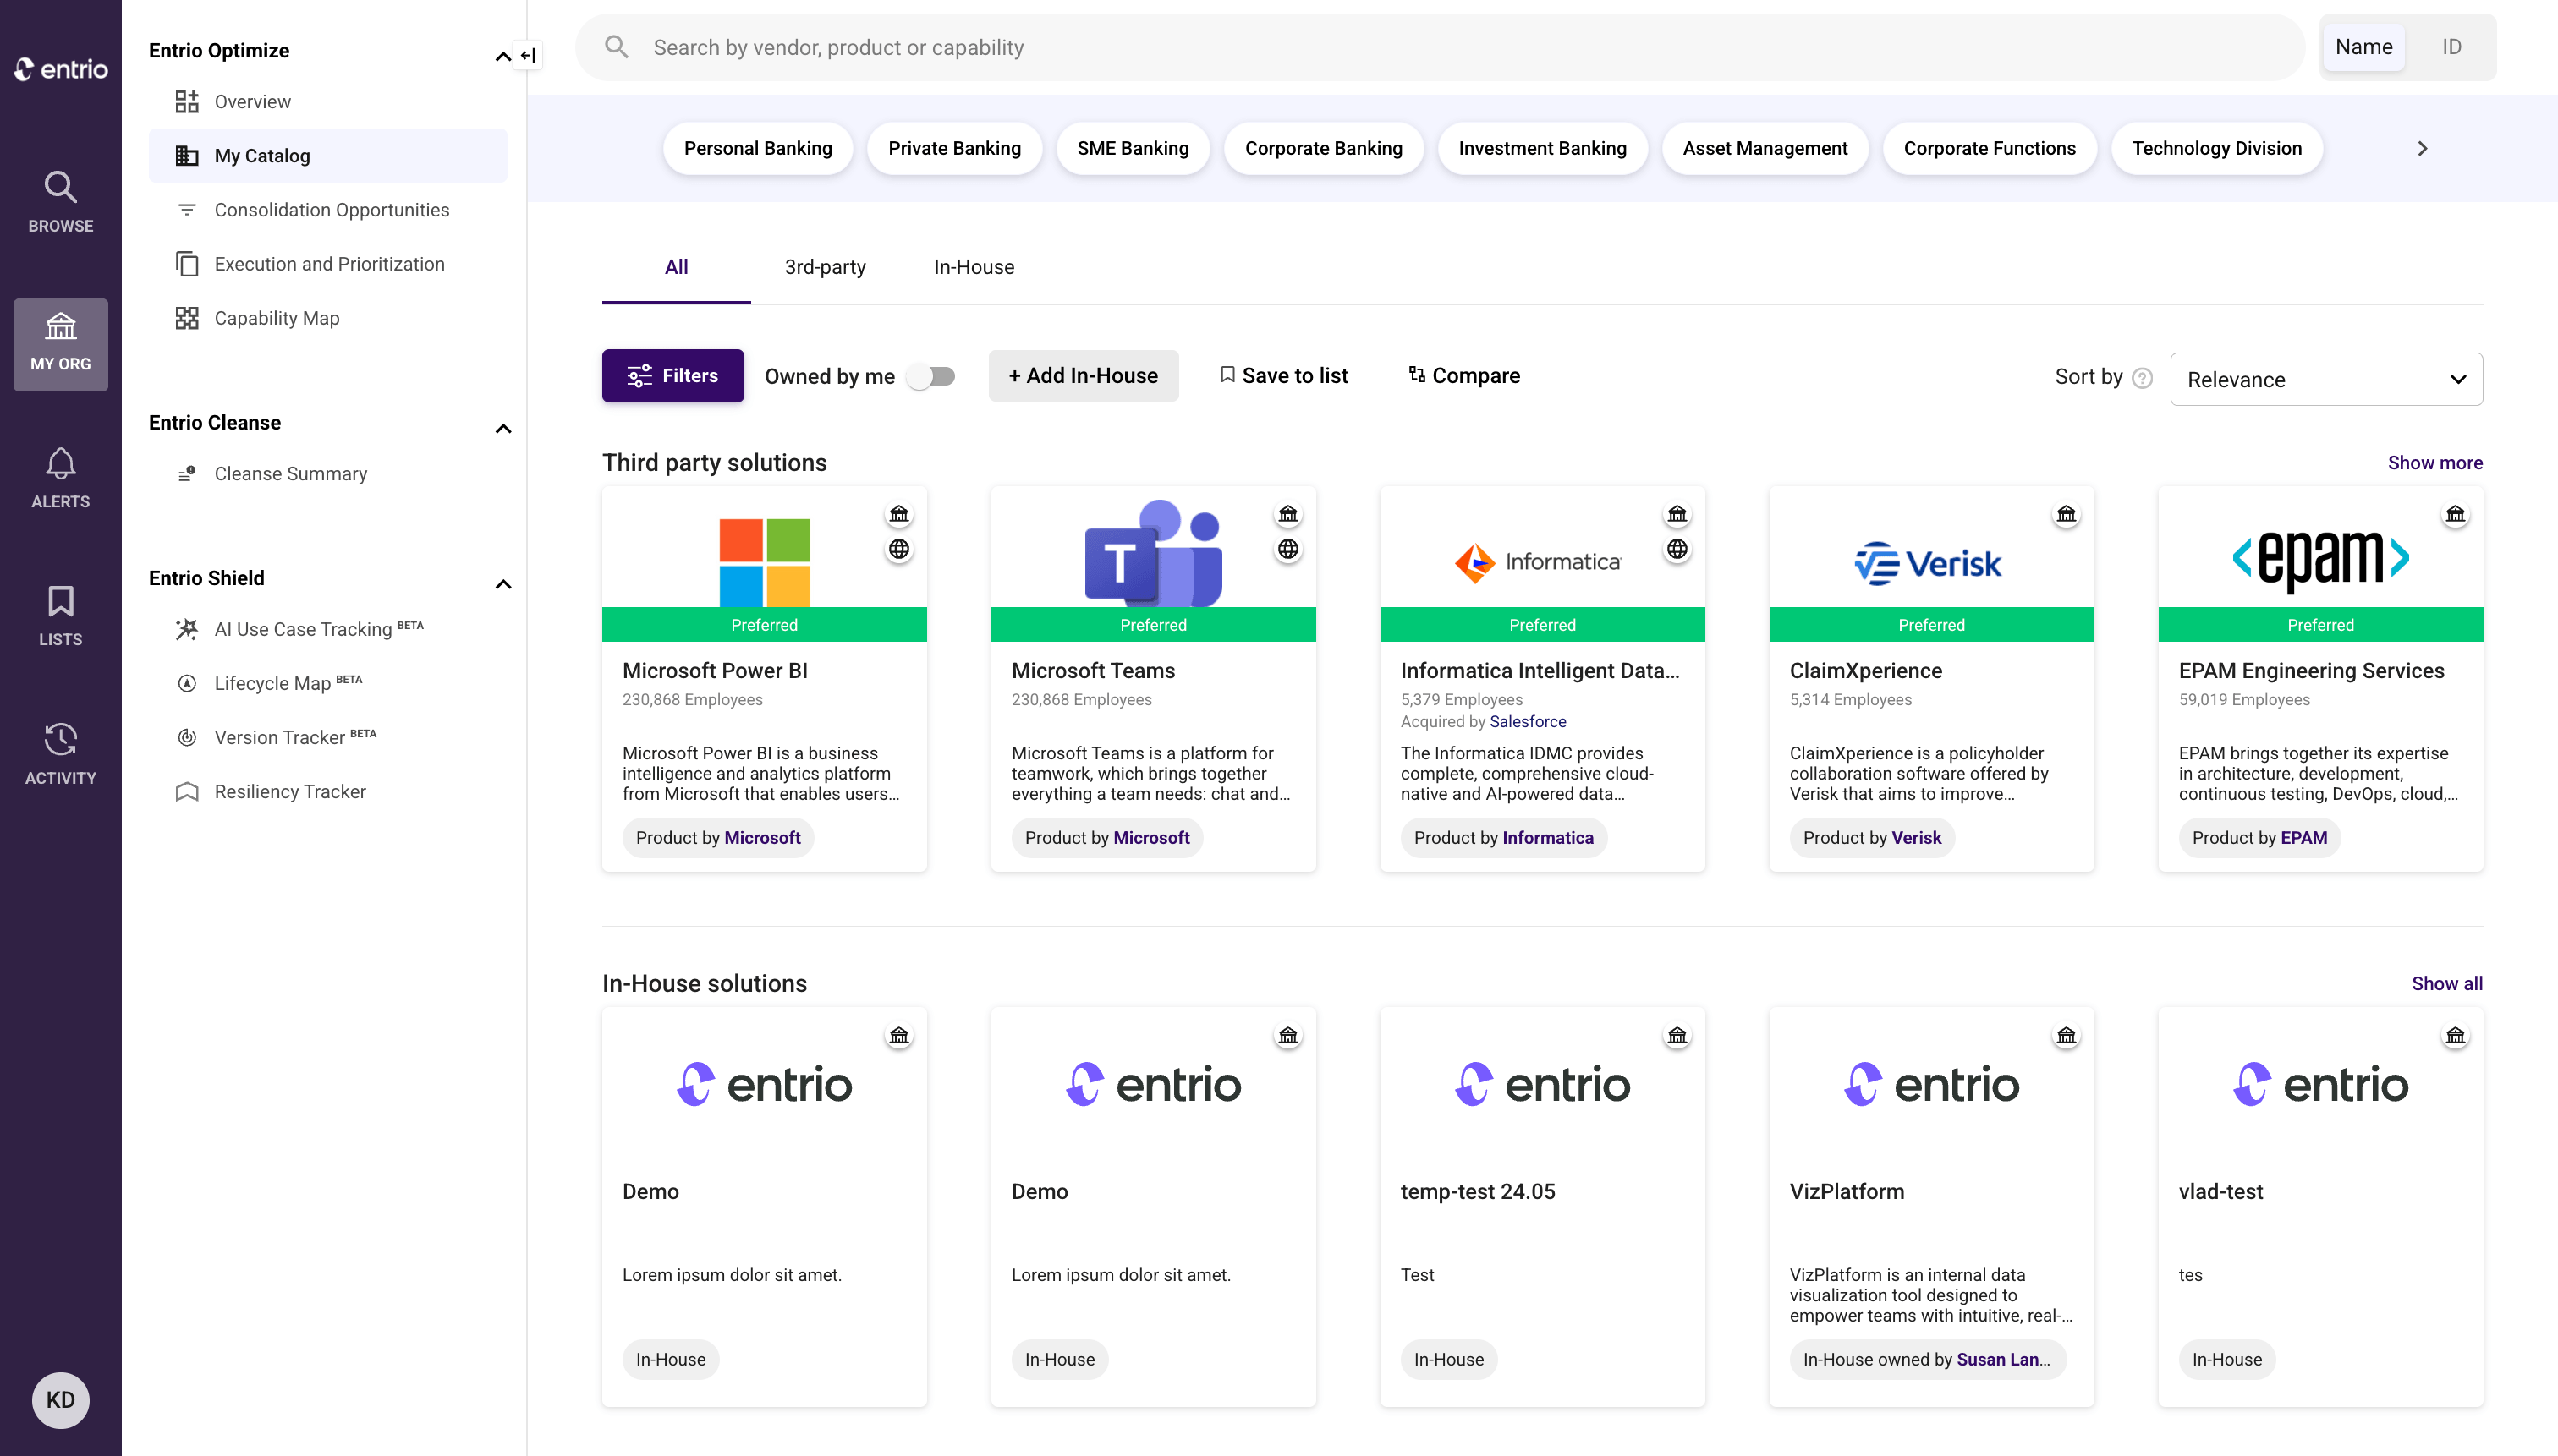Image resolution: width=2558 pixels, height=1456 pixels.
Task: Click Compare button
Action: [1463, 376]
